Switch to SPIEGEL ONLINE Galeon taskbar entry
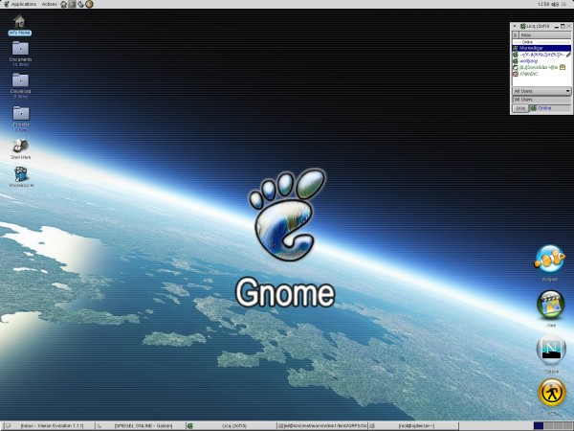Screen dimensions: 574x431 (x=140, y=426)
